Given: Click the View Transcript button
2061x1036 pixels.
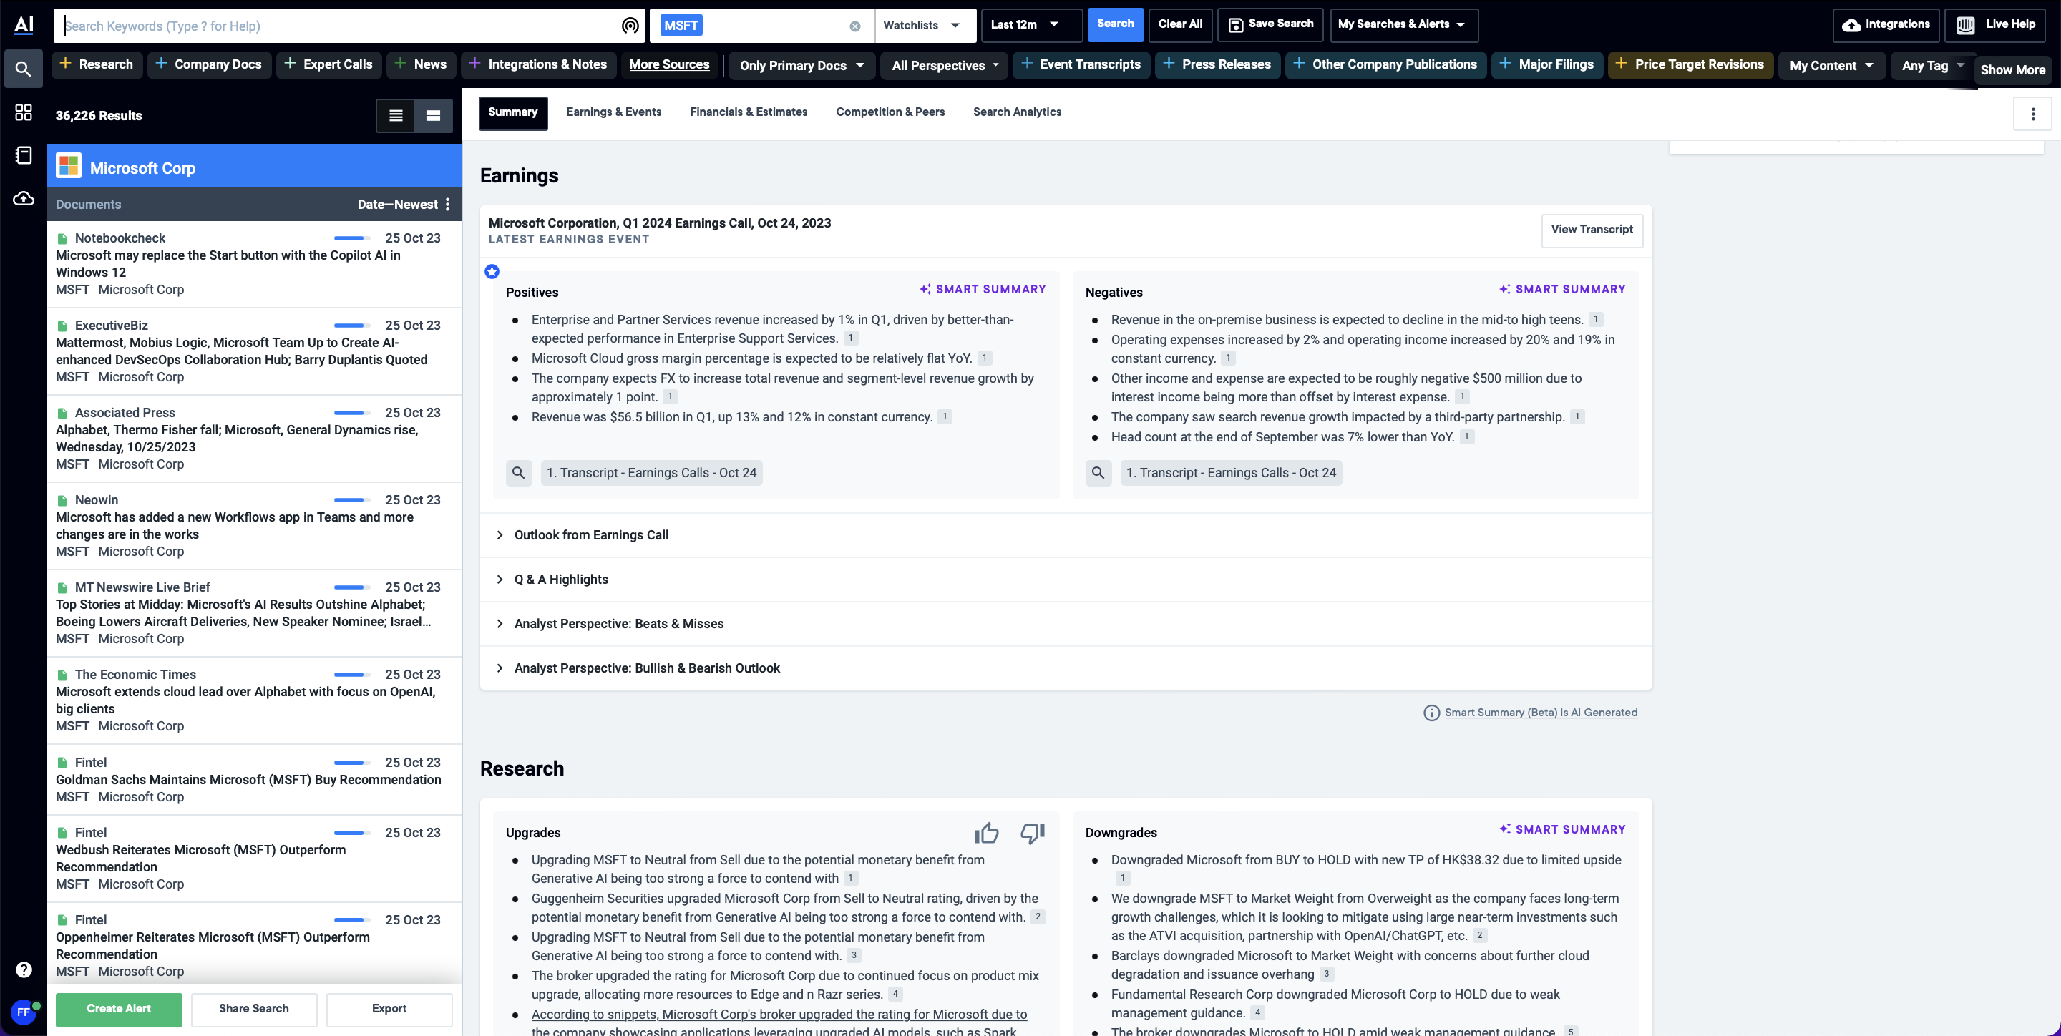Looking at the screenshot, I should point(1592,230).
